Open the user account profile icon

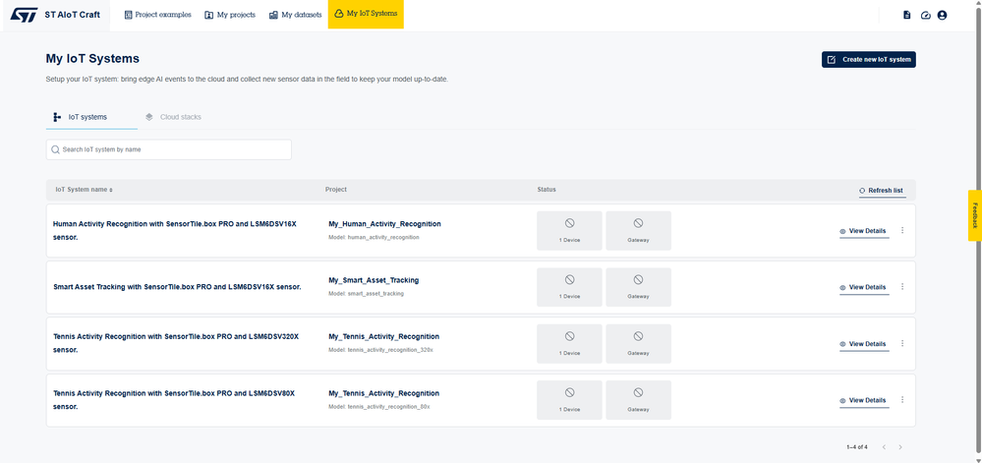pos(942,15)
